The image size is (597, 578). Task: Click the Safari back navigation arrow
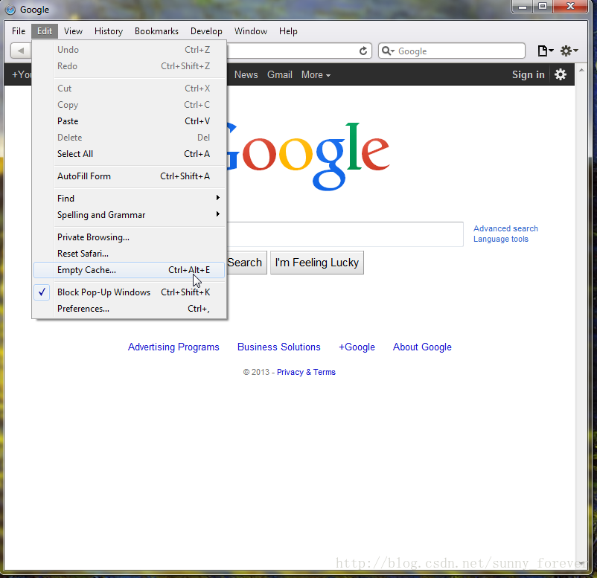[21, 51]
